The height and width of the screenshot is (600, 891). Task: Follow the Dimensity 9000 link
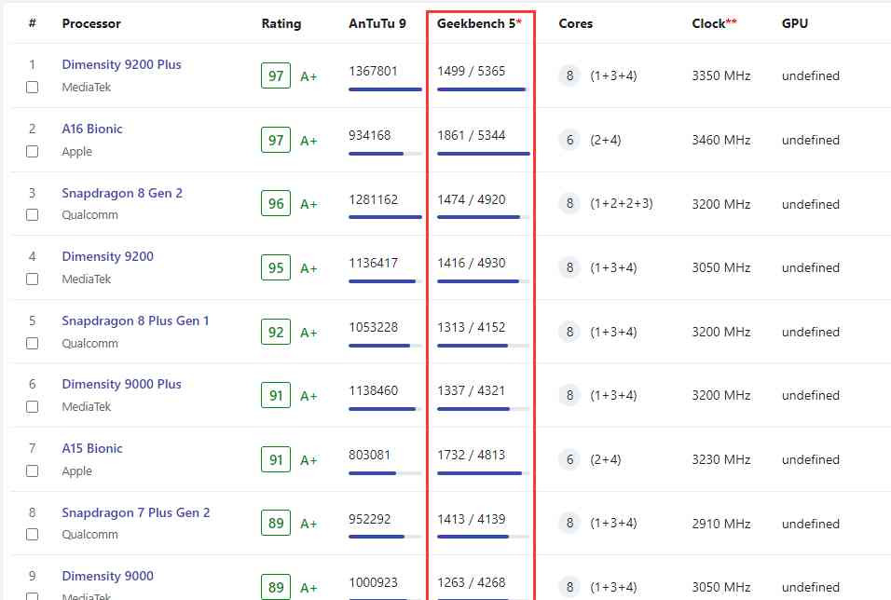pyautogui.click(x=107, y=576)
